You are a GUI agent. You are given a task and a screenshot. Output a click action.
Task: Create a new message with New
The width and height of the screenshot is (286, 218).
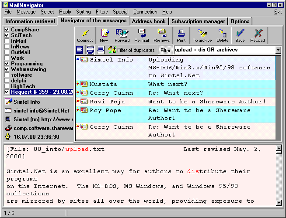pyautogui.click(x=104, y=35)
